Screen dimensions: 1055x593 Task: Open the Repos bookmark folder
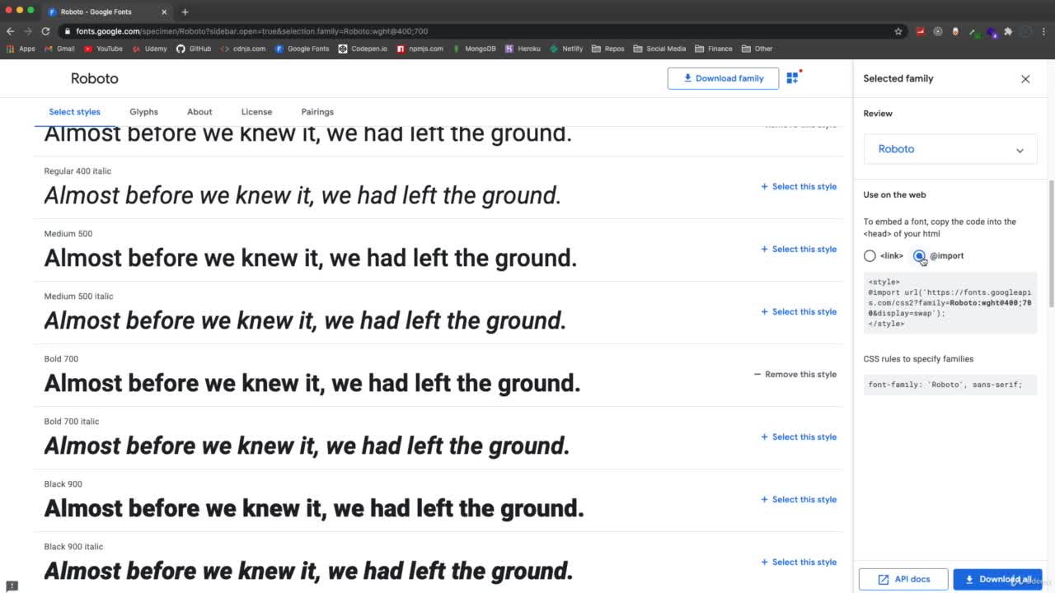pos(608,49)
